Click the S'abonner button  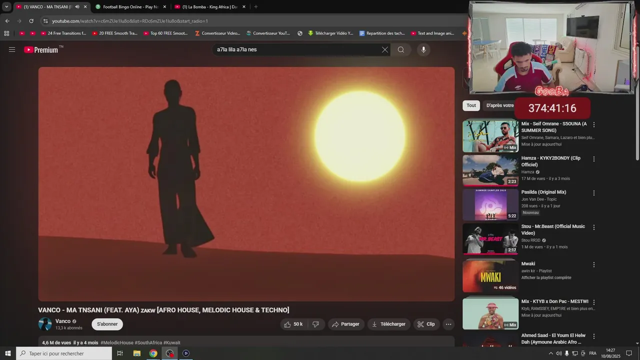107,324
